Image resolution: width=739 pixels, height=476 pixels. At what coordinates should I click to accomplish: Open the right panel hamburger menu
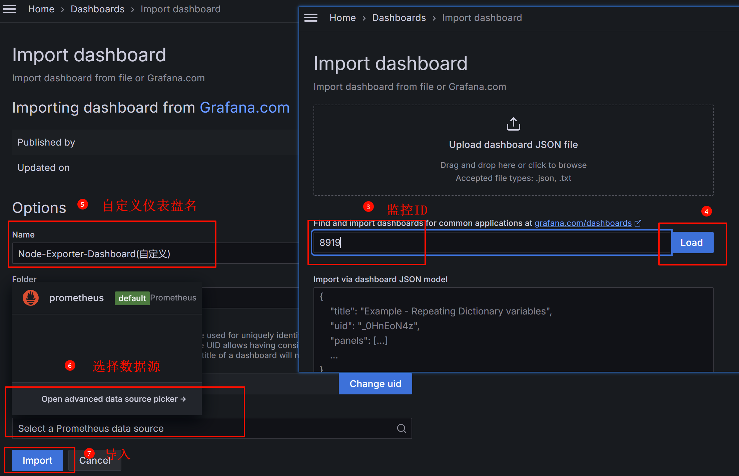pos(310,18)
